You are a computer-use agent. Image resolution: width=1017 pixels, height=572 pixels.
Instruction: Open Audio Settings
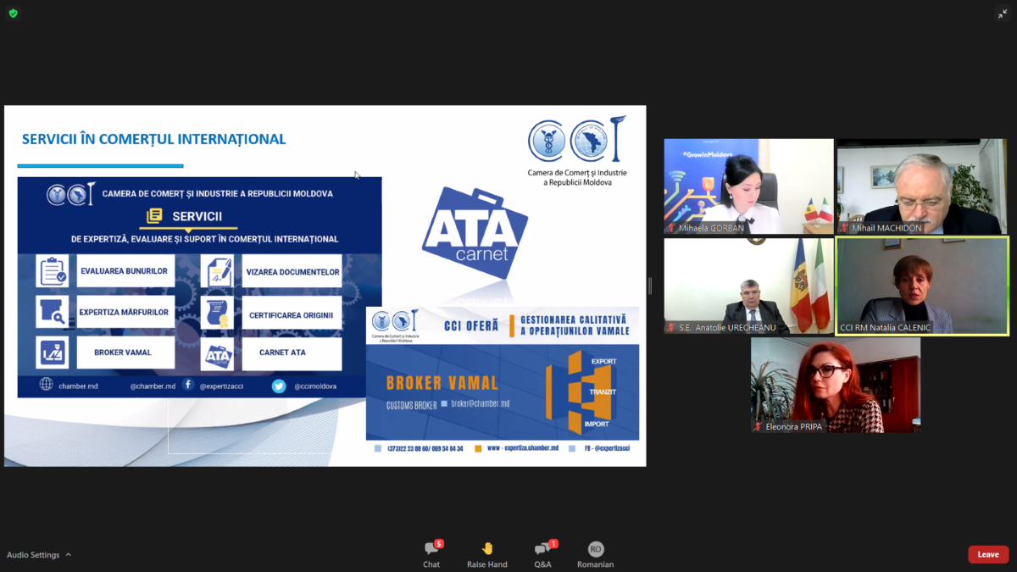33,555
